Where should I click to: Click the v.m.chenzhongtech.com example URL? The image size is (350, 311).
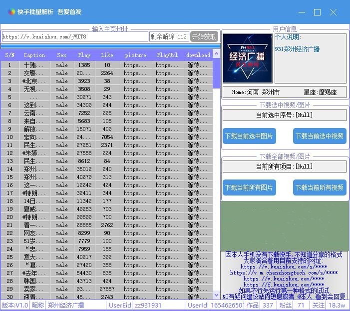click(x=284, y=273)
